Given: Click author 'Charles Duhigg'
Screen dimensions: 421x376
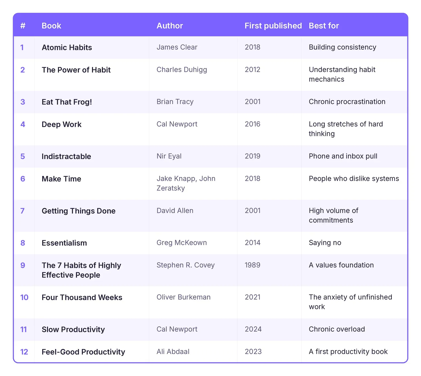Looking at the screenshot, I should (182, 70).
